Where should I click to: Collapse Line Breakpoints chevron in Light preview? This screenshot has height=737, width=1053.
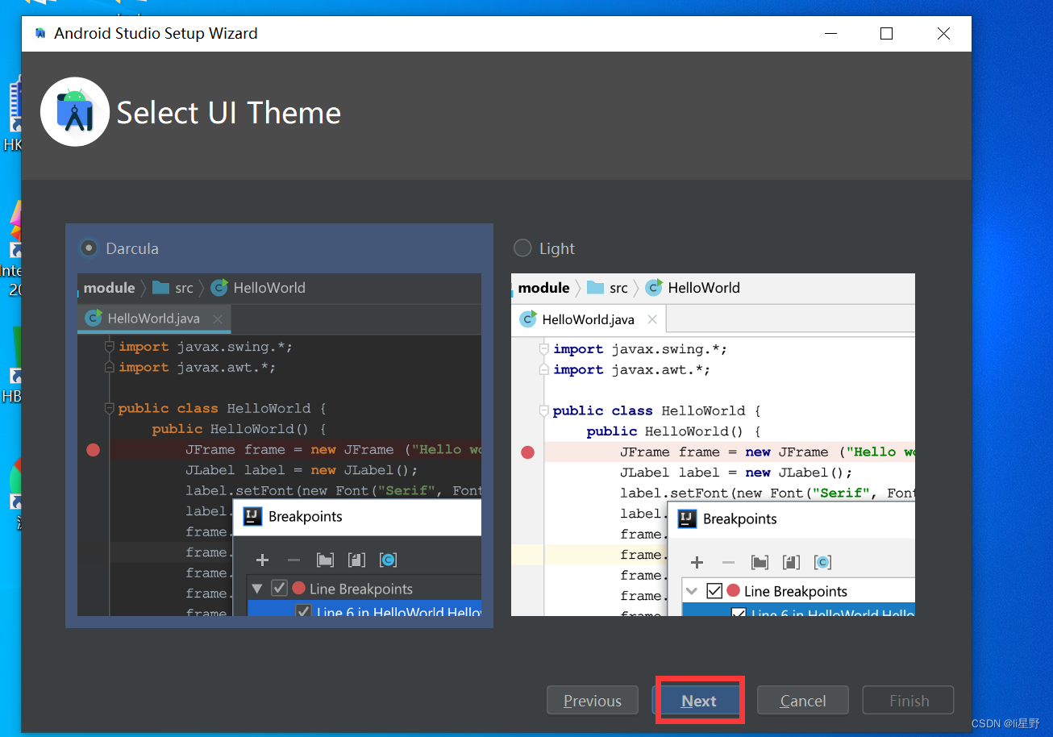[691, 591]
